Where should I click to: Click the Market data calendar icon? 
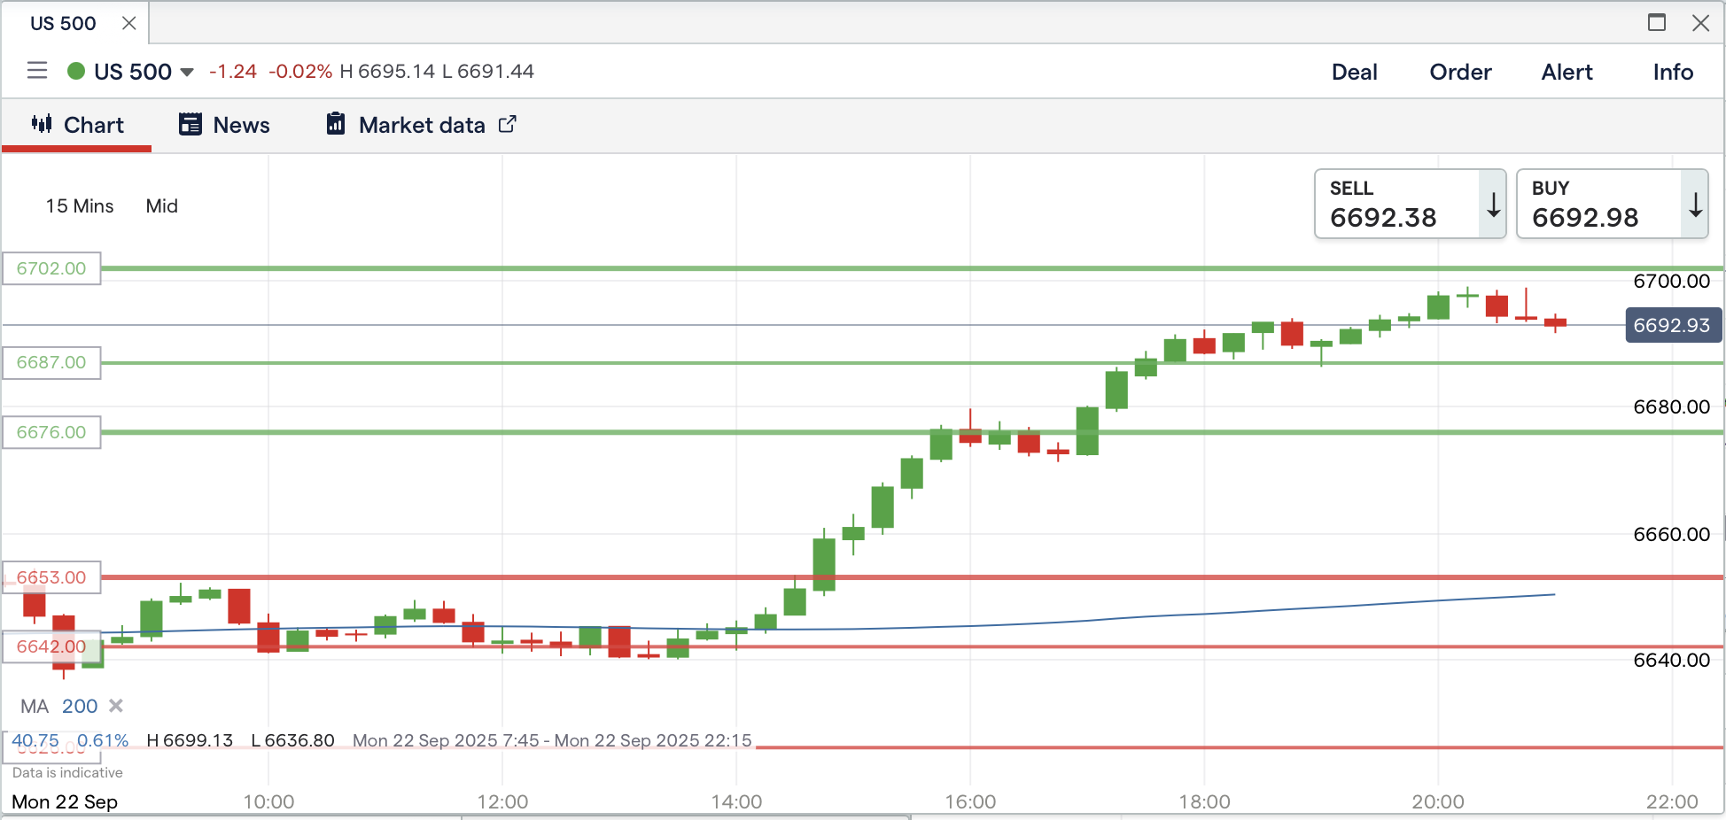click(x=336, y=124)
